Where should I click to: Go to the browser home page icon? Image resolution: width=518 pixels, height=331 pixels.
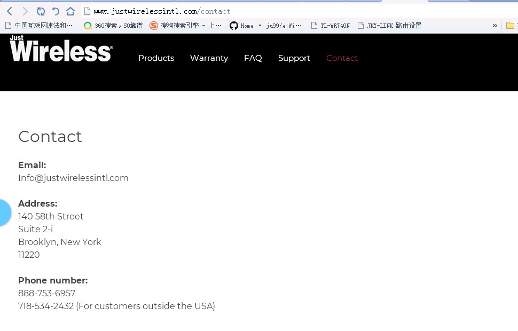70,12
